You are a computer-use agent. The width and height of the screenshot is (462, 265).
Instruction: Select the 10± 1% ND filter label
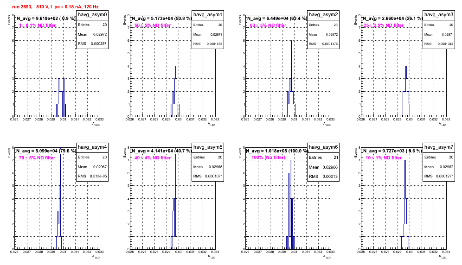point(384,158)
